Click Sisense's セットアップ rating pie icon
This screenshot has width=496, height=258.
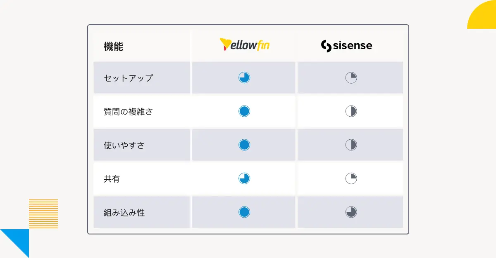(x=351, y=78)
